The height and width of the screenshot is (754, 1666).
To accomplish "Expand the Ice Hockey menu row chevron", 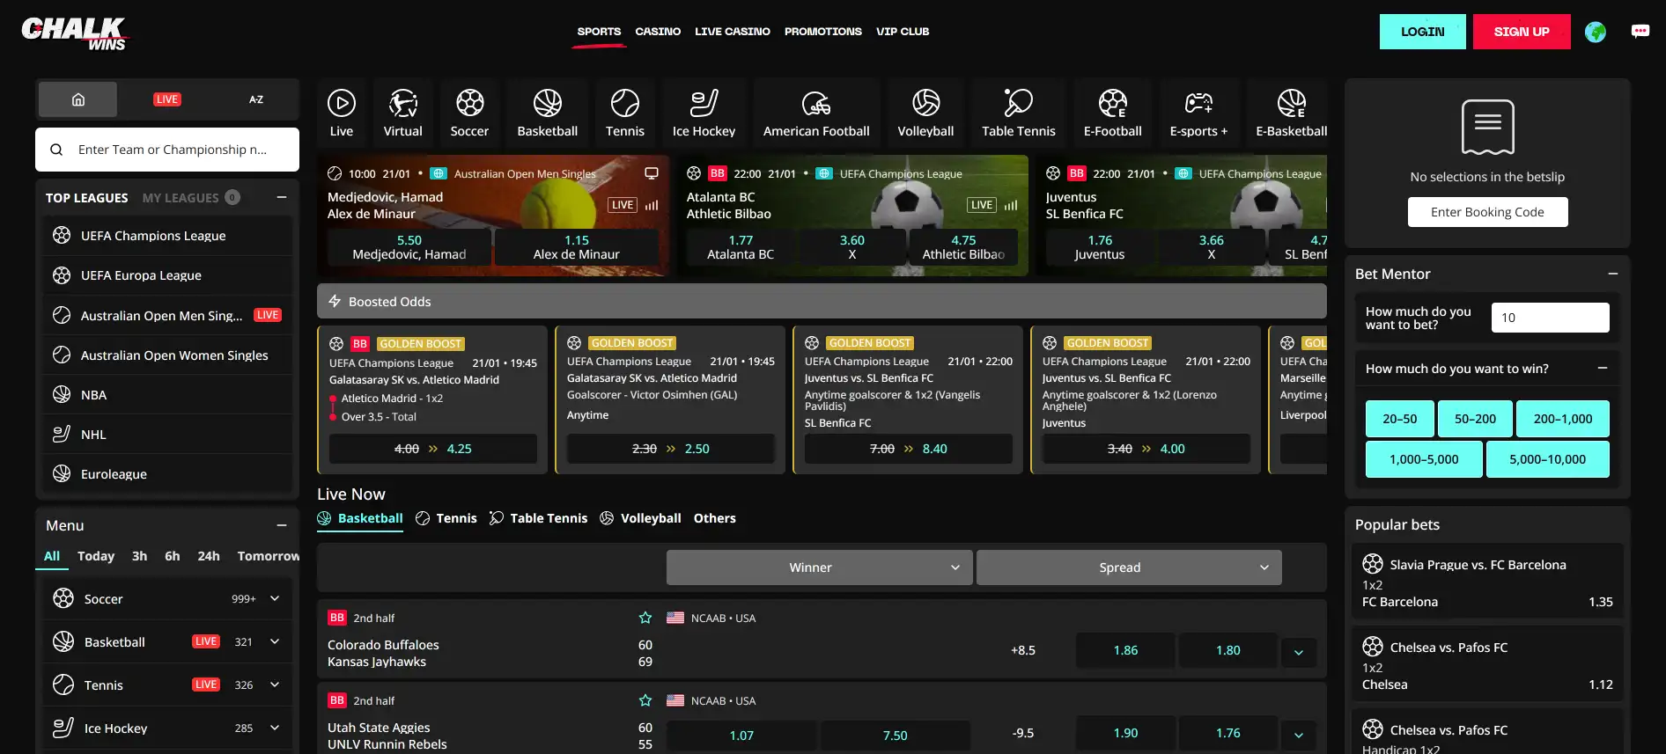I will coord(275,728).
